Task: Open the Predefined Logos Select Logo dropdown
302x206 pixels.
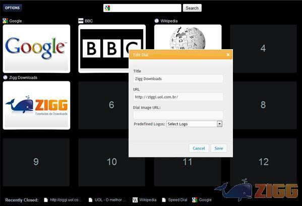Action: pyautogui.click(x=194, y=124)
